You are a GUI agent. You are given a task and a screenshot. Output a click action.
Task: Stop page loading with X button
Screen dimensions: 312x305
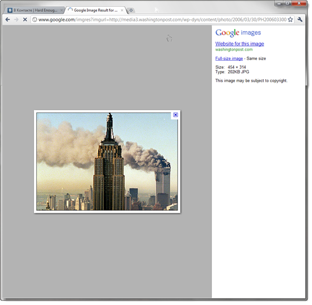(25, 19)
